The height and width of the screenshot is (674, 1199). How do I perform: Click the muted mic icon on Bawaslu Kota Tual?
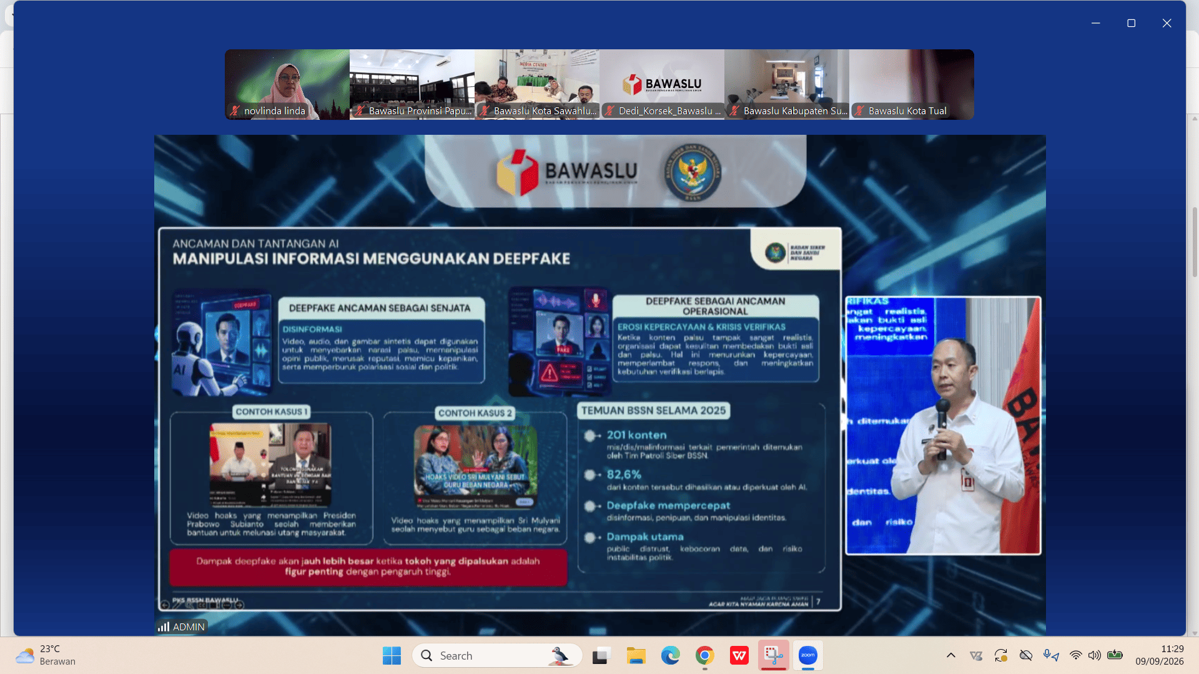click(859, 111)
